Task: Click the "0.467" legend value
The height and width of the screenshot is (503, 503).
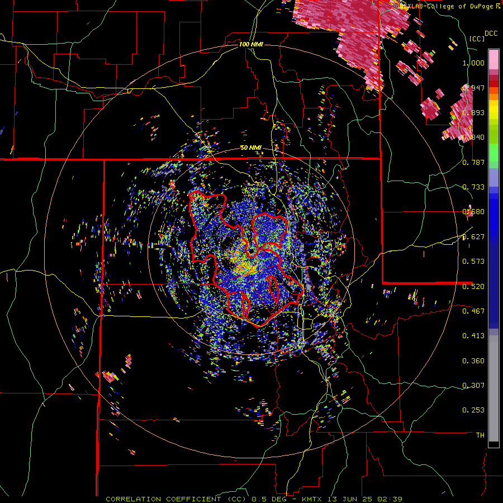Action: (x=473, y=311)
